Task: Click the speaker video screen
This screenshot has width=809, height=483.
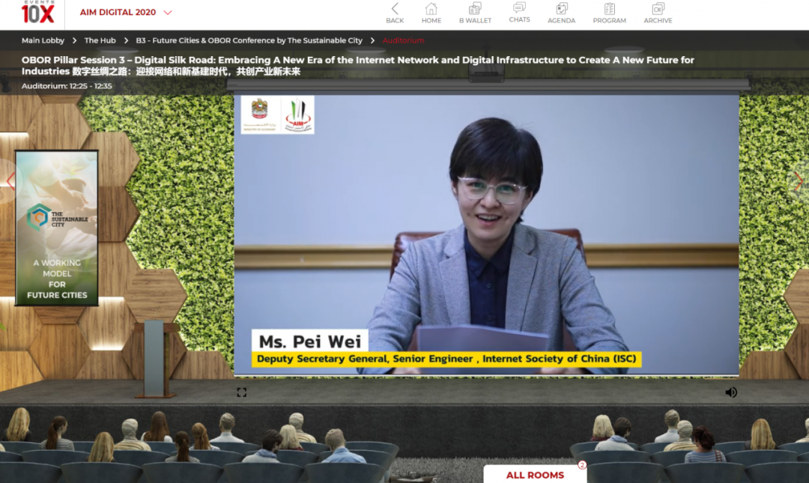Action: pos(486,234)
